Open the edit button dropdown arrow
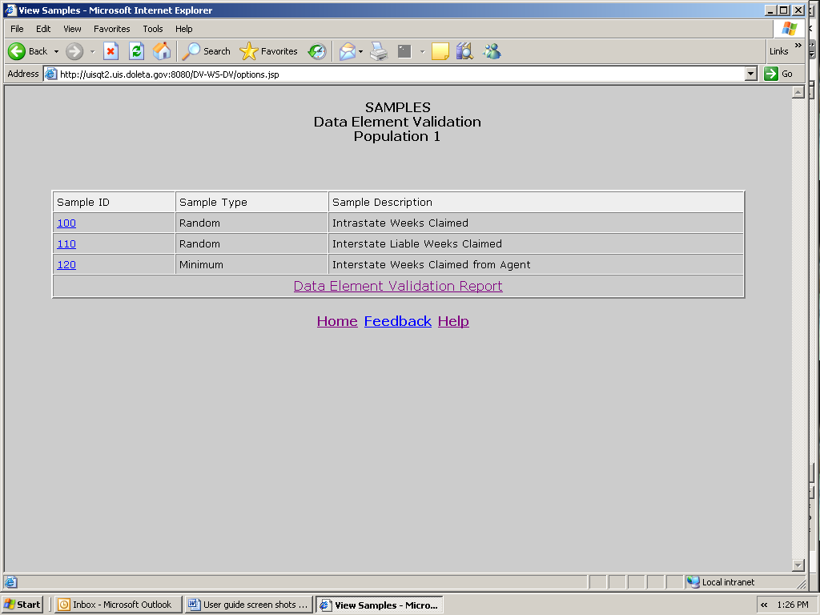The image size is (820, 615). [422, 52]
